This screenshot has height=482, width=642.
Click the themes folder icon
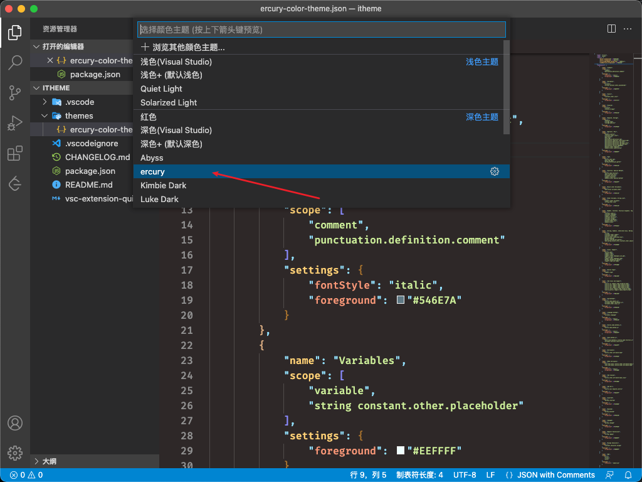[57, 115]
